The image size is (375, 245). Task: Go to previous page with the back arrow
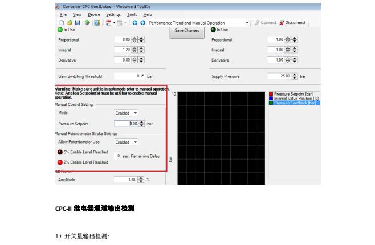pyautogui.click(x=135, y=23)
